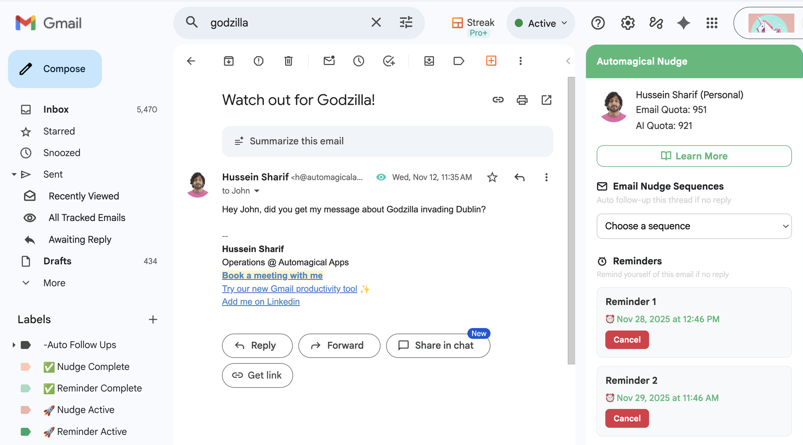The height and width of the screenshot is (445, 803).
Task: Delete this email with the trash icon
Action: tap(288, 61)
